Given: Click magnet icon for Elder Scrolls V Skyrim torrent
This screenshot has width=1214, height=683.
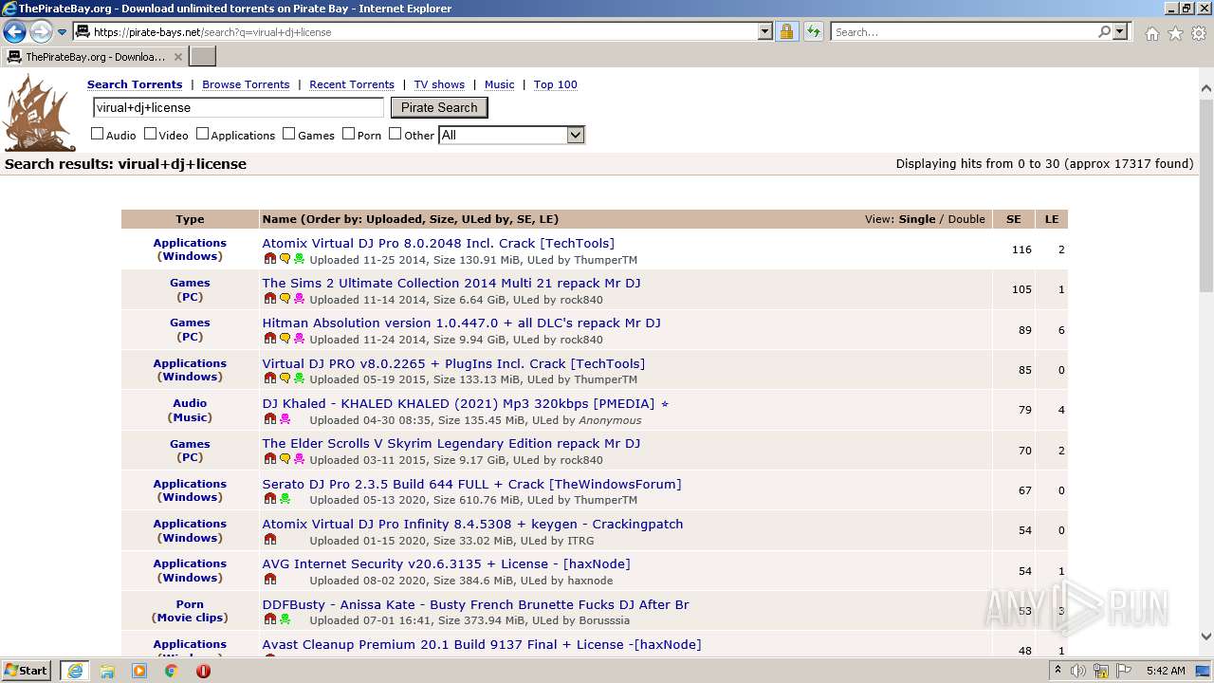Looking at the screenshot, I should [270, 459].
